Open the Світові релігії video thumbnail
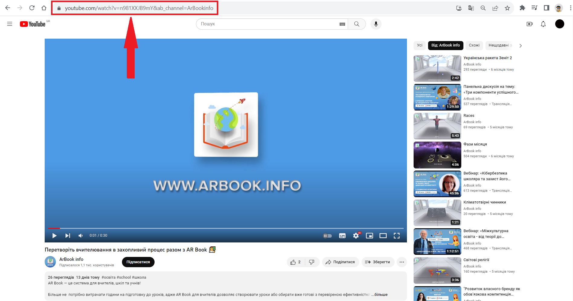This screenshot has width=573, height=301. pos(437,270)
